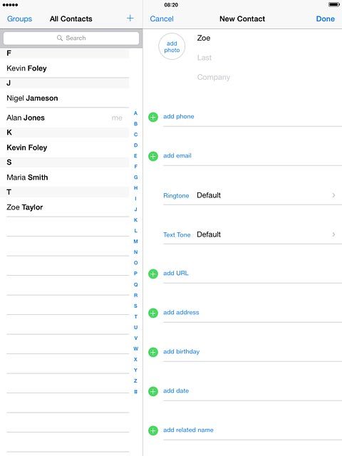Tap the green plus beside add birthday
This screenshot has height=456, width=342.
point(153,352)
